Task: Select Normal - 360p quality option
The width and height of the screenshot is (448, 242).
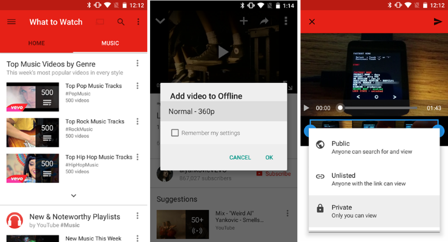Action: click(224, 111)
